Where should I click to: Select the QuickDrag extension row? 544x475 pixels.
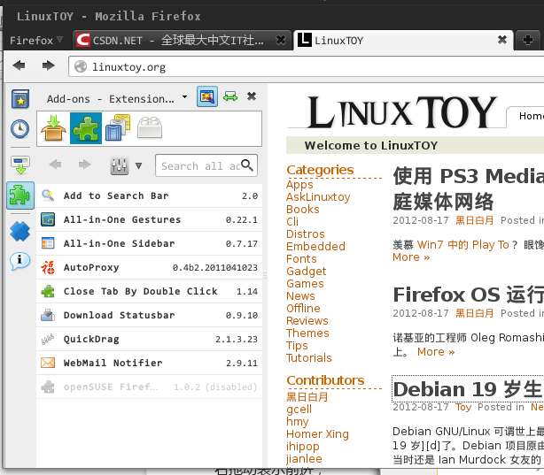149,339
